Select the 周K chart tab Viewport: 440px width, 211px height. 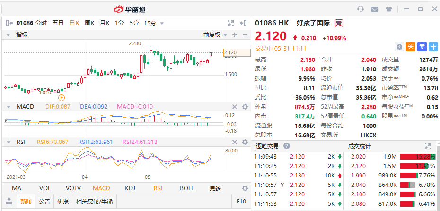pyautogui.click(x=89, y=23)
